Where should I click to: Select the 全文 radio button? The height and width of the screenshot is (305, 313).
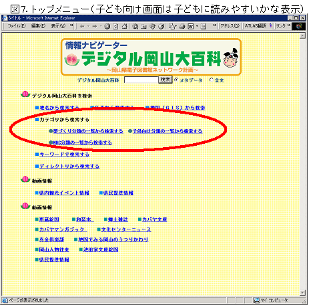tap(212, 80)
